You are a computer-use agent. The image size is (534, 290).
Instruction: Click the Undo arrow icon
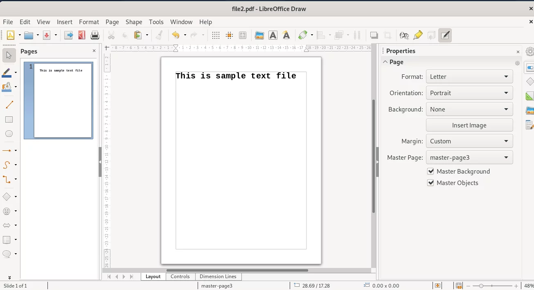pyautogui.click(x=176, y=35)
